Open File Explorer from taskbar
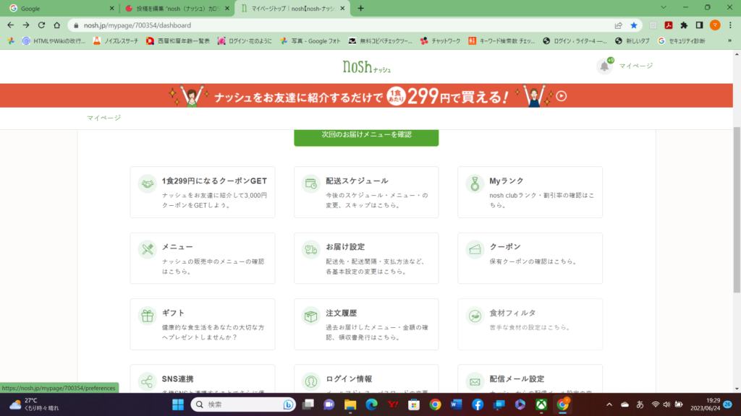Viewport: 741px width, 416px height. (350, 404)
